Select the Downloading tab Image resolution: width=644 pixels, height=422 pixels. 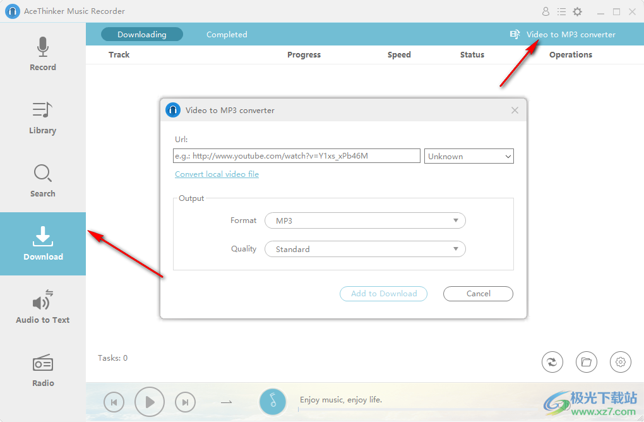tap(142, 35)
